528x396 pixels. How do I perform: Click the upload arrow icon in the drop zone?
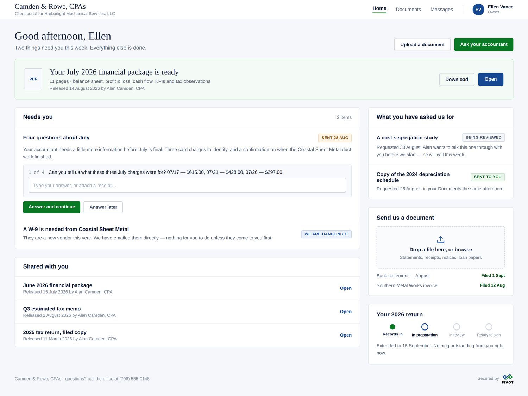tap(440, 240)
